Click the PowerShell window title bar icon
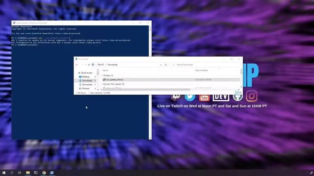Screen dimensions: 314x176 click(x=14, y=23)
